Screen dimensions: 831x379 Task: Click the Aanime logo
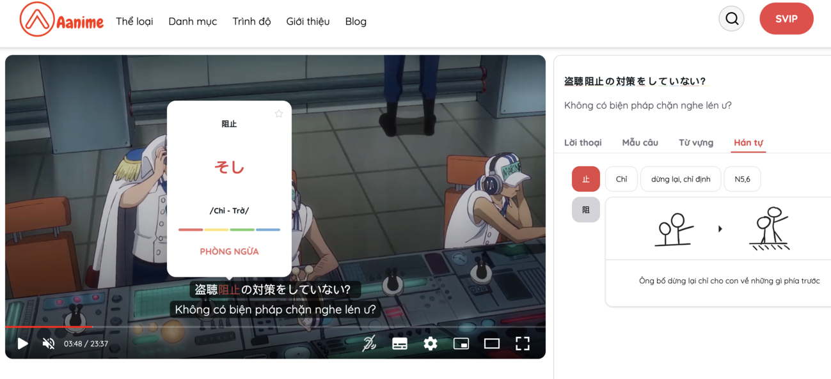point(62,19)
